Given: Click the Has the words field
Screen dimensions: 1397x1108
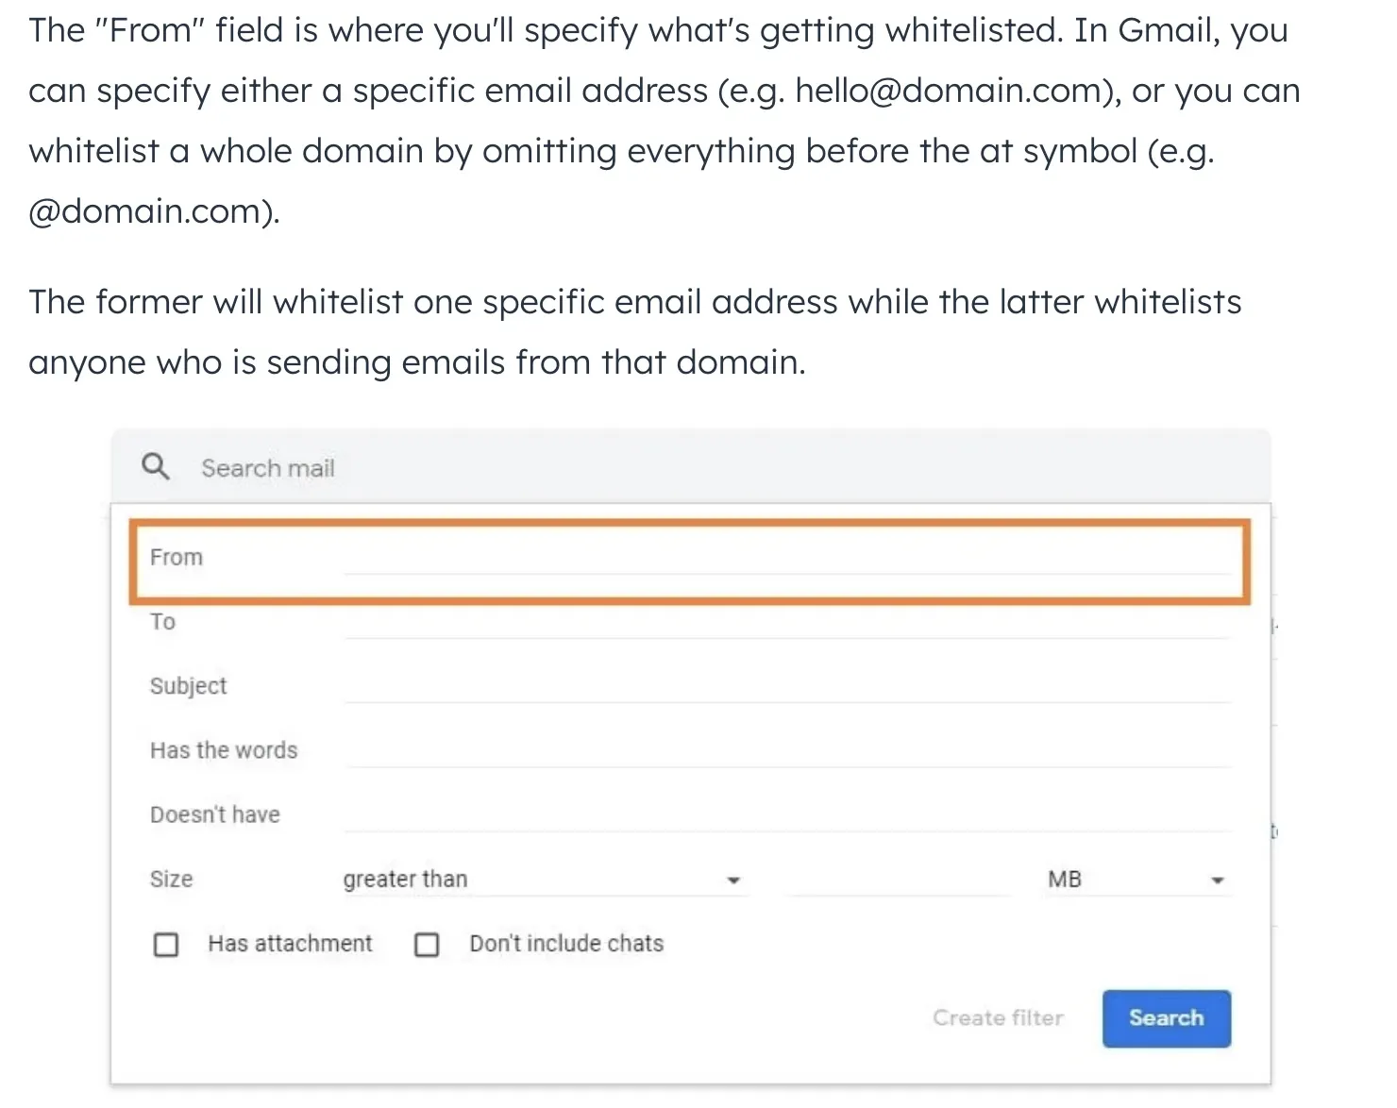Looking at the screenshot, I should tap(787, 751).
